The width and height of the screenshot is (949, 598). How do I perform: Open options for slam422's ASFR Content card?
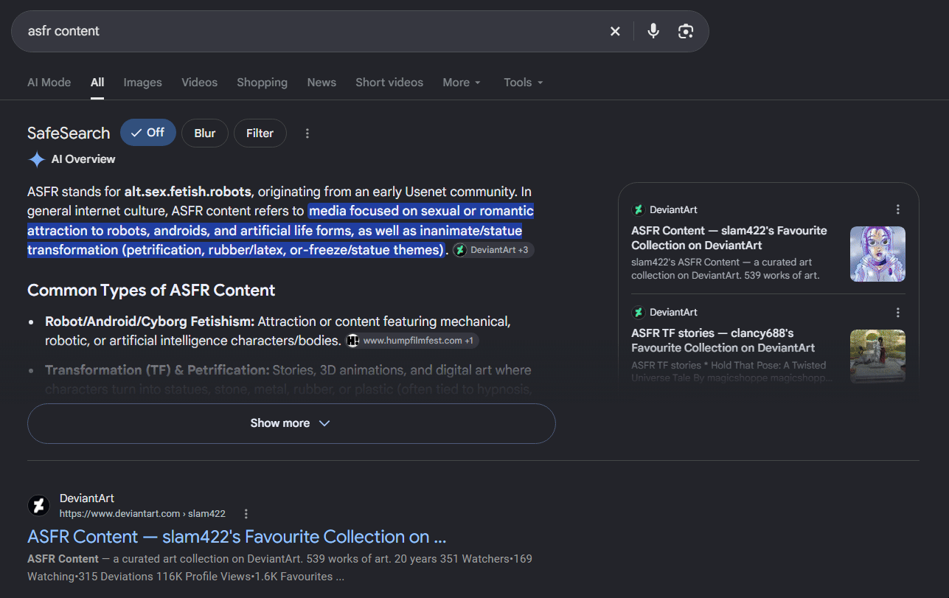897,209
